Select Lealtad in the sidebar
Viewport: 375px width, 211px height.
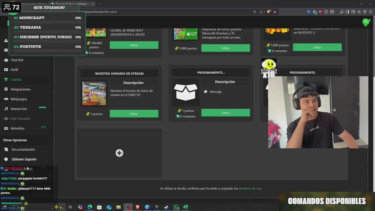pyautogui.click(x=16, y=79)
